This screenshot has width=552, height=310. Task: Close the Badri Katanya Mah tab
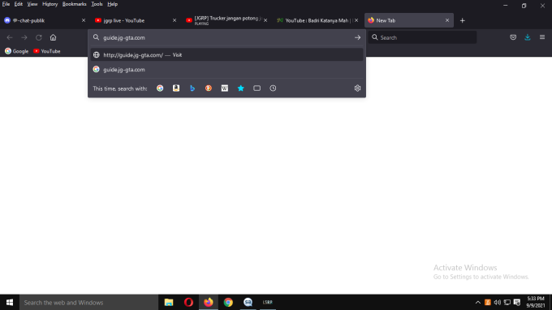point(356,20)
